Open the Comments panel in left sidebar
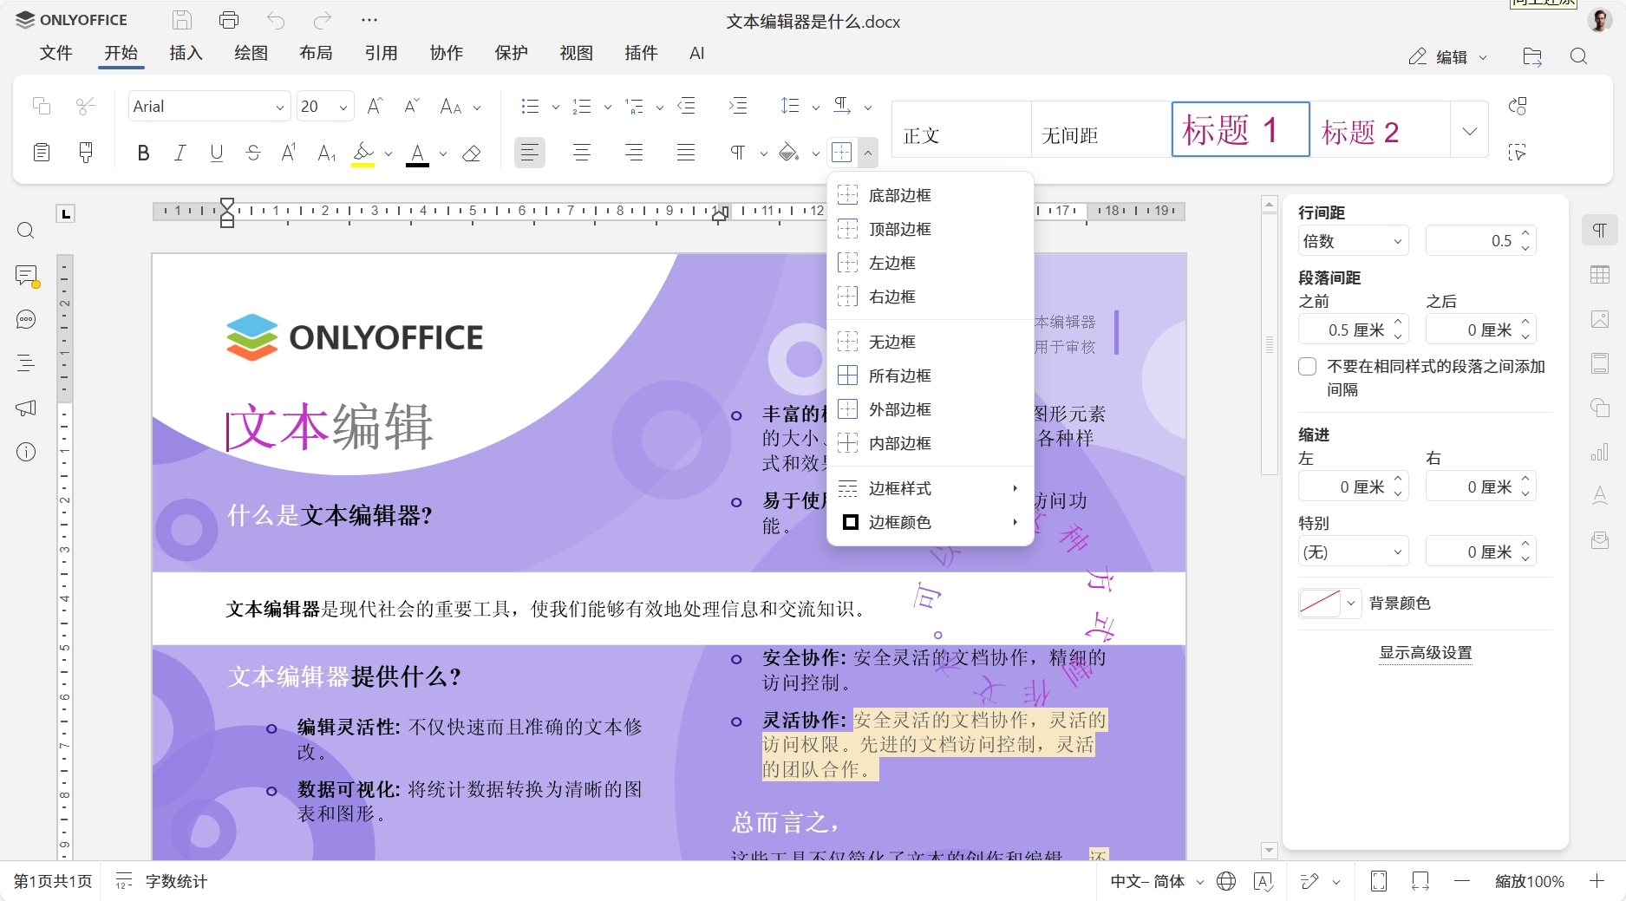 click(x=26, y=276)
